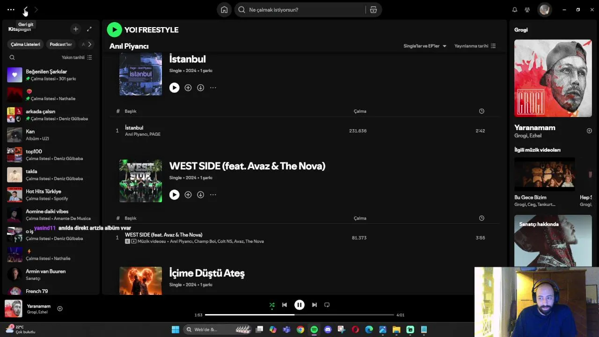
Task: Toggle shuffle playback
Action: pos(272,305)
